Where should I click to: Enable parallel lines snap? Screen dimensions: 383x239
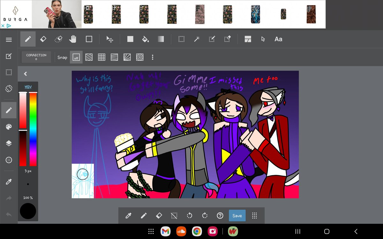click(89, 57)
